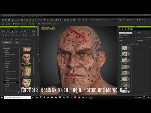Image resolution: width=151 pixels, height=113 pixels.
Task: Open the Pose figure content category
Action: coord(29,31)
